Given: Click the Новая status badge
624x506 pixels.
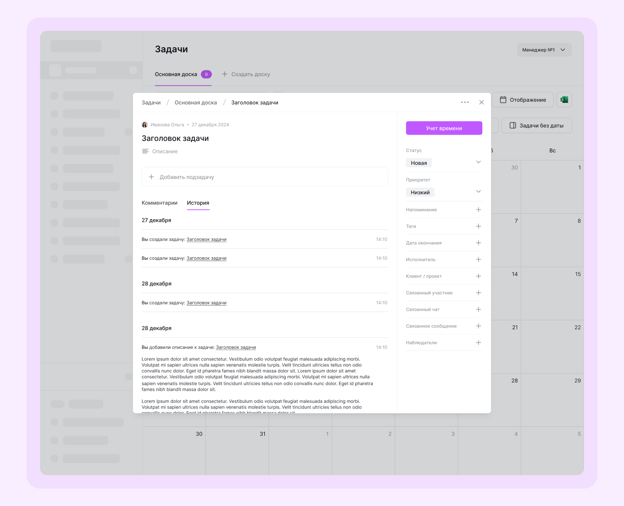Looking at the screenshot, I should click(x=419, y=163).
